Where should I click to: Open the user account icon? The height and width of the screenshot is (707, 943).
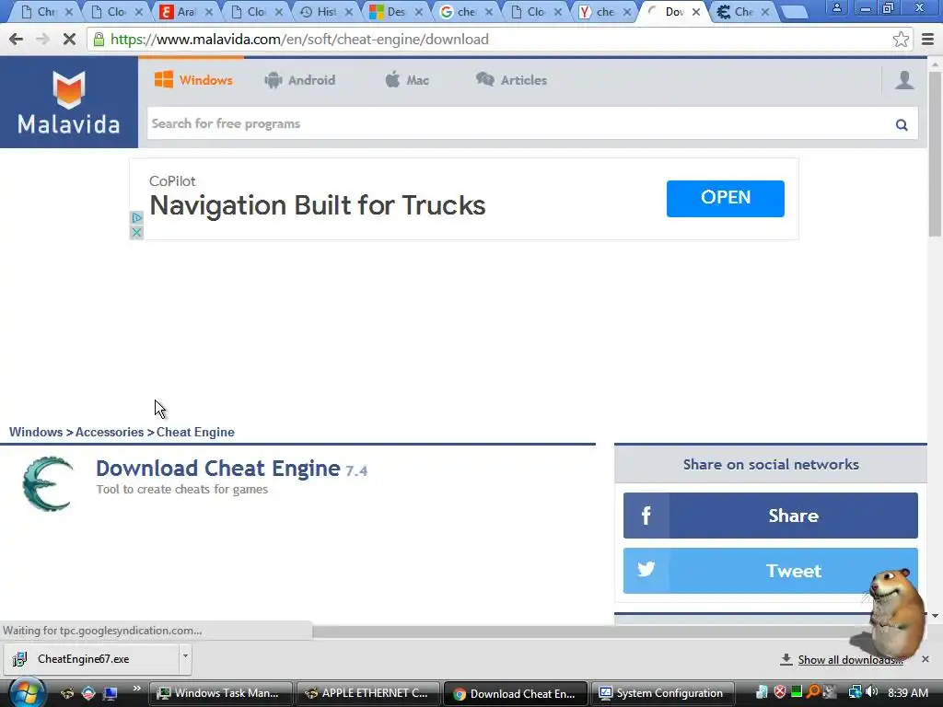click(x=904, y=80)
